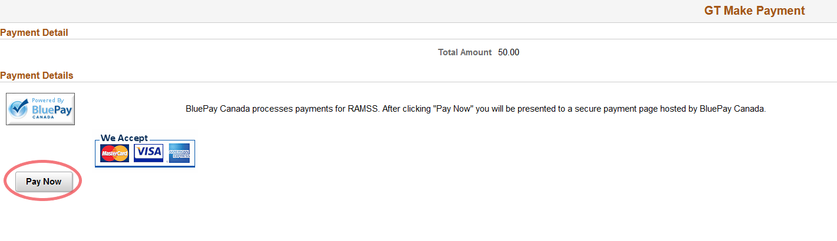The width and height of the screenshot is (837, 241).
Task: Click the American Express card logo
Action: 179,153
